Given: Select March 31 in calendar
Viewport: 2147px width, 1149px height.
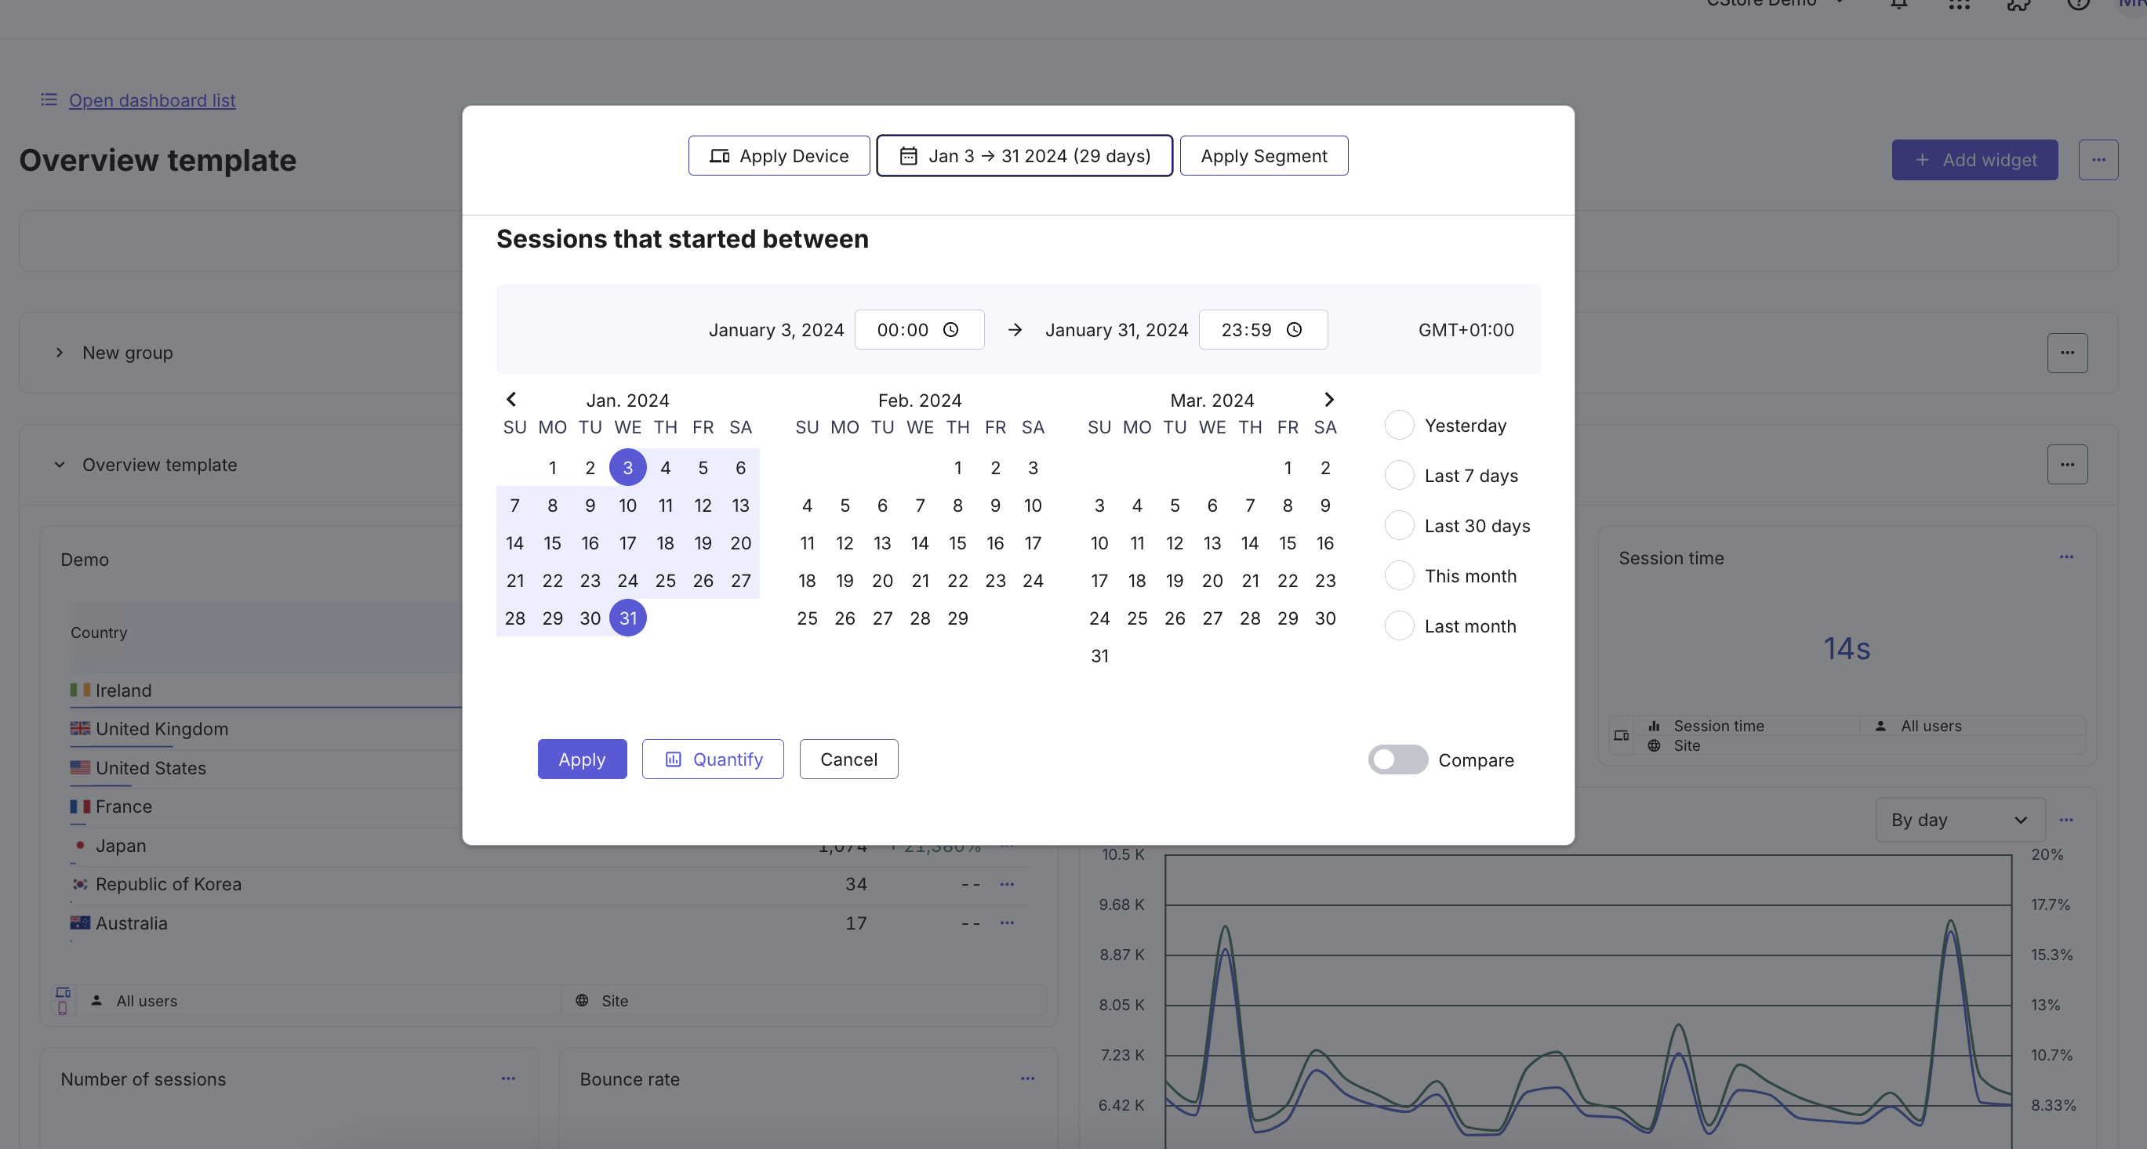Looking at the screenshot, I should [x=1099, y=656].
